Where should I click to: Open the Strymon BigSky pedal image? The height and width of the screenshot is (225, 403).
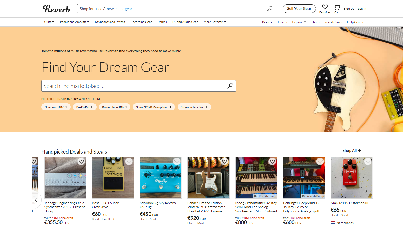pos(161,177)
